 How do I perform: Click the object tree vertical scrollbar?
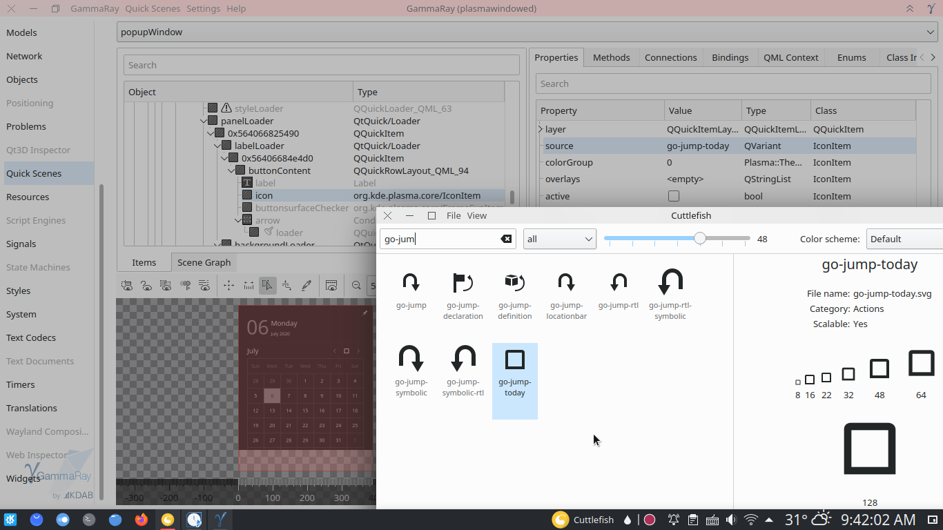(512, 197)
